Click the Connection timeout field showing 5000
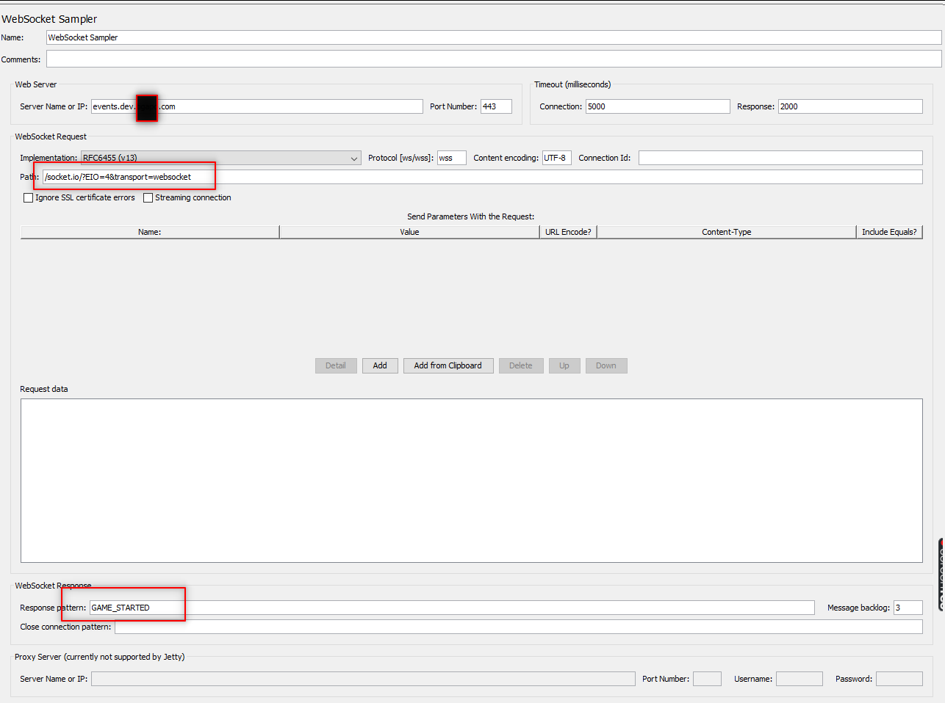Image resolution: width=945 pixels, height=703 pixels. click(658, 106)
